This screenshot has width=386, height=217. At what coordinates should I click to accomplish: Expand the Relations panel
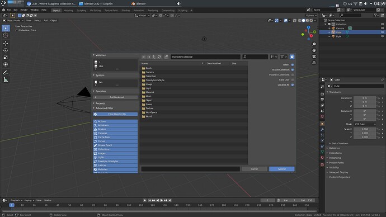(x=334, y=148)
